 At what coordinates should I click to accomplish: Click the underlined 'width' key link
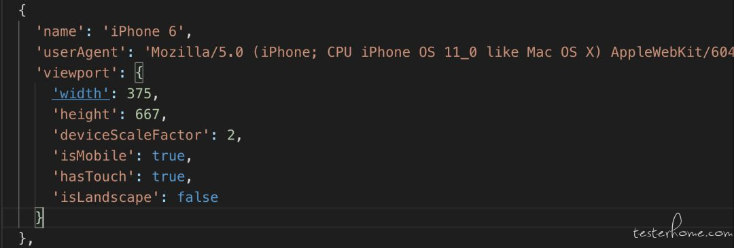80,94
